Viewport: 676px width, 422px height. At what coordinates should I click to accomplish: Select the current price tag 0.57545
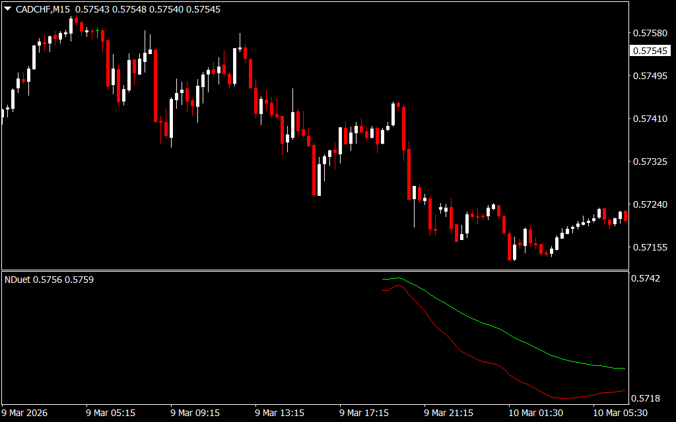[x=649, y=51]
